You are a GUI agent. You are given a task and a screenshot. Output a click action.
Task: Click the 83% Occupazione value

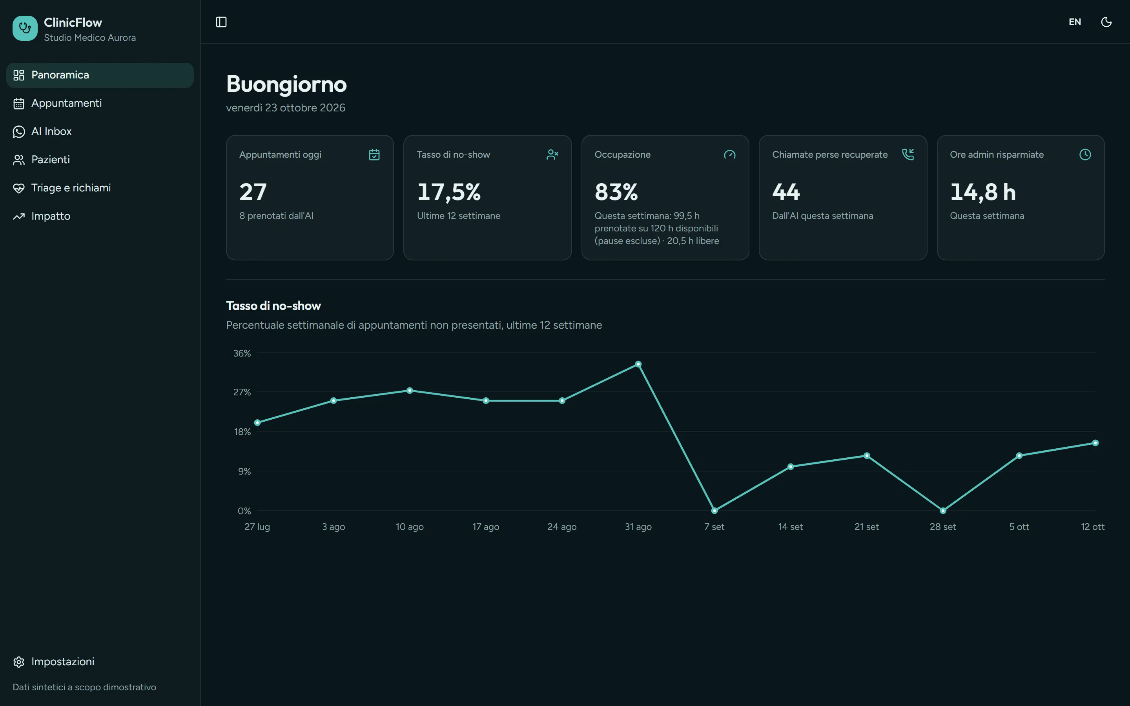coord(616,192)
